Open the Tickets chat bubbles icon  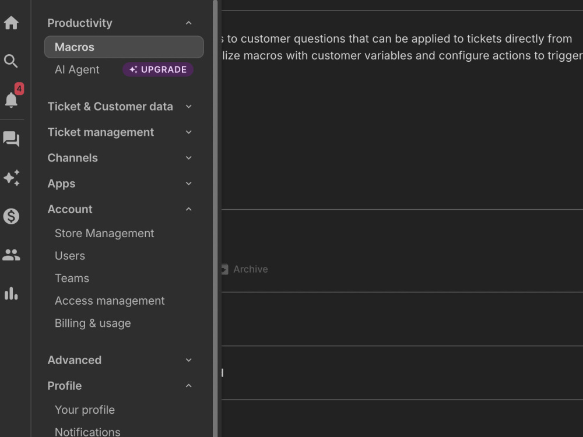pos(11,139)
